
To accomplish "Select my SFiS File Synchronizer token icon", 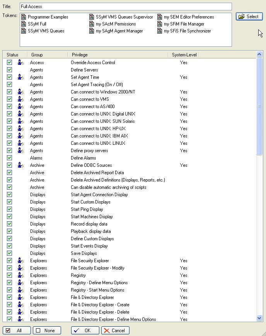I will (160, 31).
